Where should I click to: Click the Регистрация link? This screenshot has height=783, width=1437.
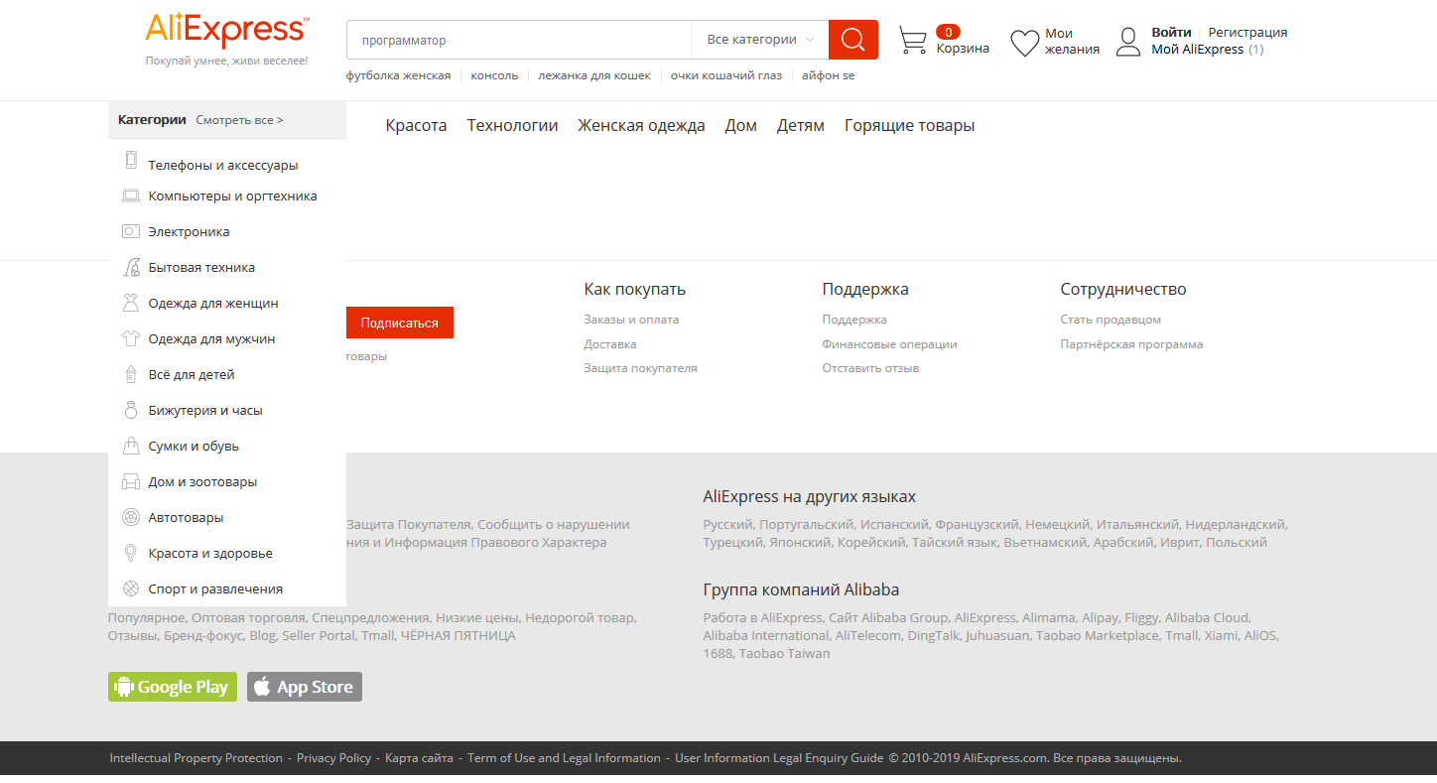point(1247,33)
